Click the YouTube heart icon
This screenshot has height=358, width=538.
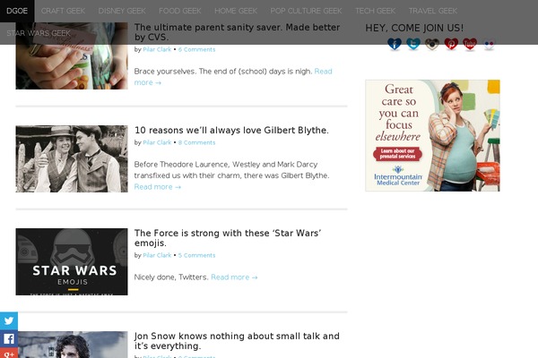(x=470, y=44)
